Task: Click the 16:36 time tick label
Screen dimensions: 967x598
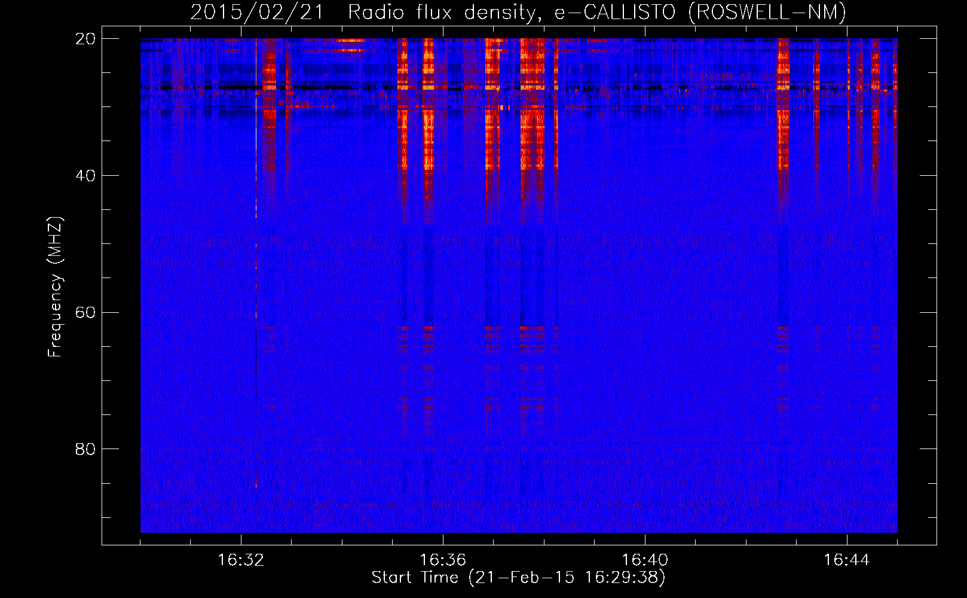Action: click(x=443, y=560)
